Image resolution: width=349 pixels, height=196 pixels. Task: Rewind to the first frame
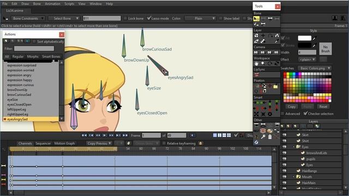(x=84, y=135)
